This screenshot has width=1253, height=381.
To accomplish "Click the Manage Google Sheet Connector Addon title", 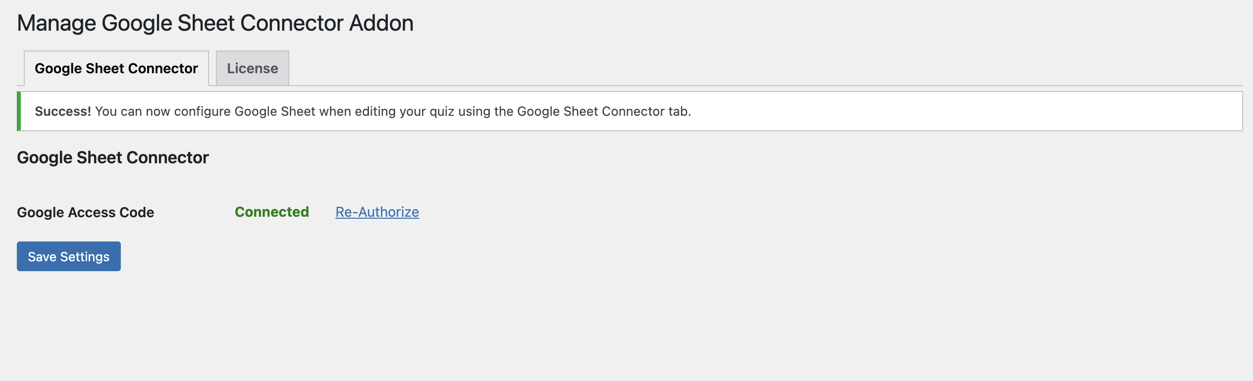I will click(215, 23).
